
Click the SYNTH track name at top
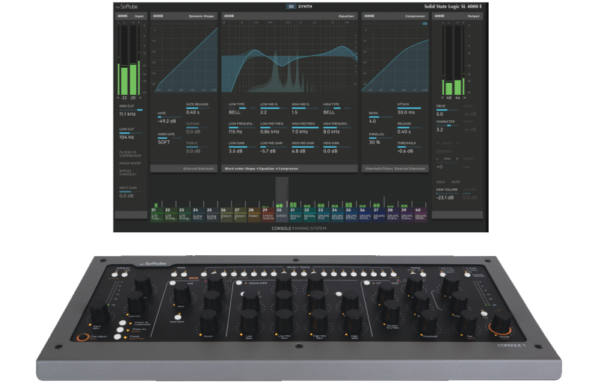305,7
